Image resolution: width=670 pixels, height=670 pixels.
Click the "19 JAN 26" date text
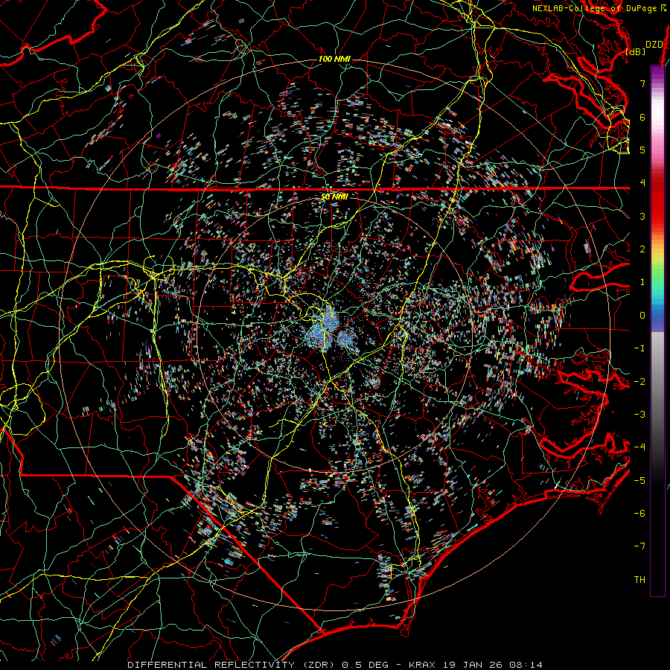(x=472, y=665)
